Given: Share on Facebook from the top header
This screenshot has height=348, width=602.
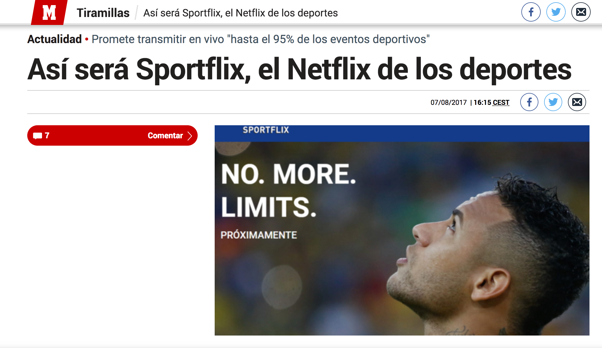Looking at the screenshot, I should (531, 12).
